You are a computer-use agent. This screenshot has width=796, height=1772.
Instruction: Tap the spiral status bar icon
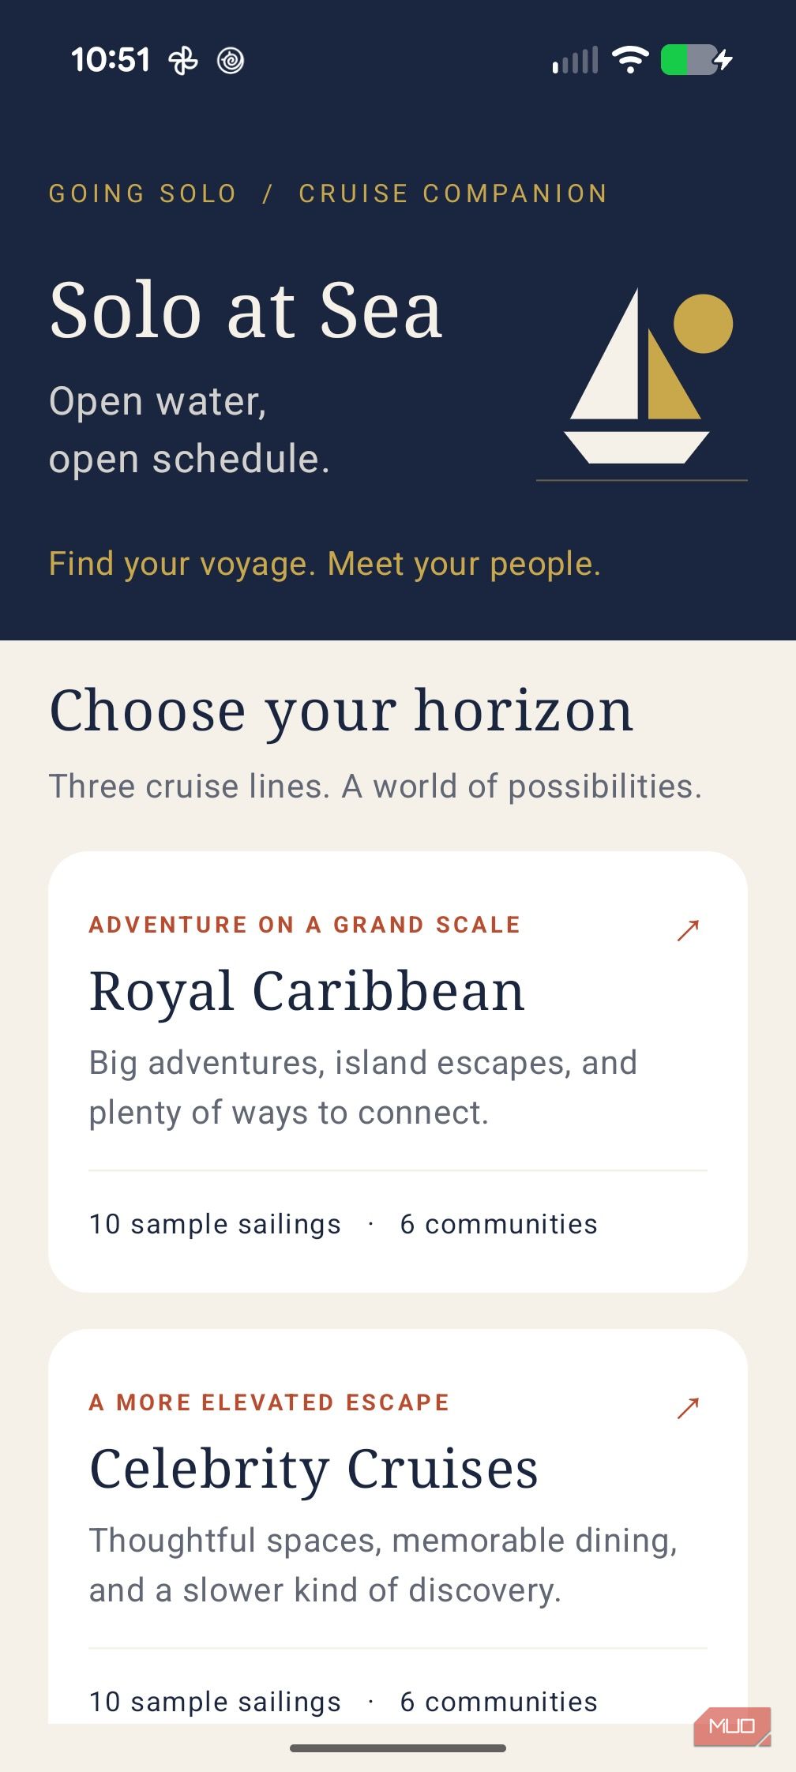tap(231, 60)
